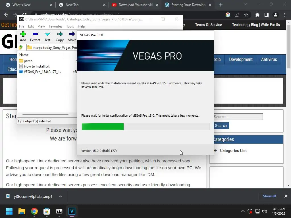Screen dimensions: 291x218
Task: Open the Windows Start menu
Action: (9, 211)
